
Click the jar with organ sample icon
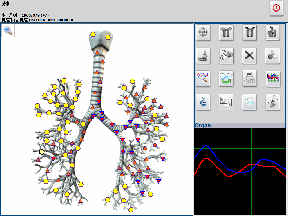[x=273, y=32]
